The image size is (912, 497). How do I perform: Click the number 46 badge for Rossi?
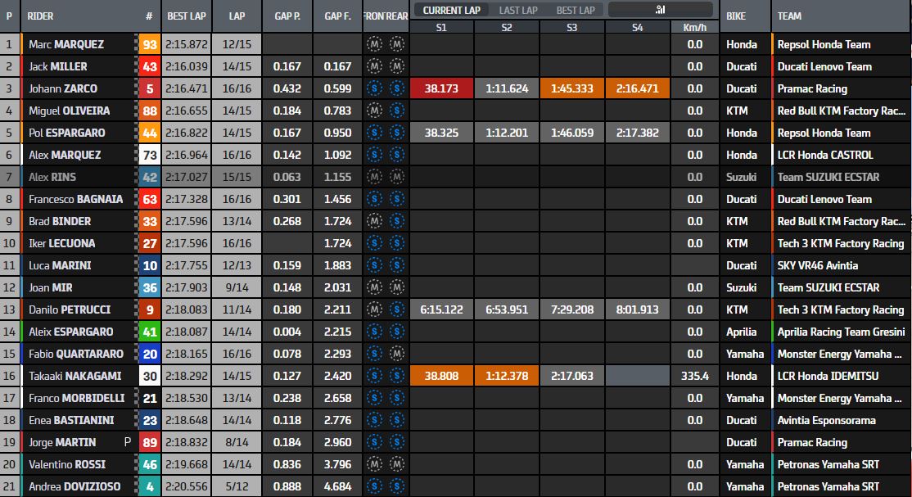tap(150, 464)
